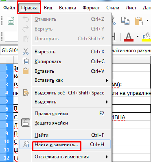Expand the Выделить submenu arrow
This screenshot has width=151, height=162.
[107, 102]
